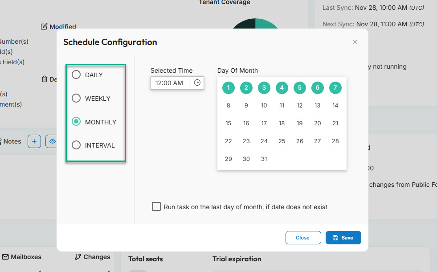Switch to the Changes tab
Screen dimensions: 437x272
92,257
